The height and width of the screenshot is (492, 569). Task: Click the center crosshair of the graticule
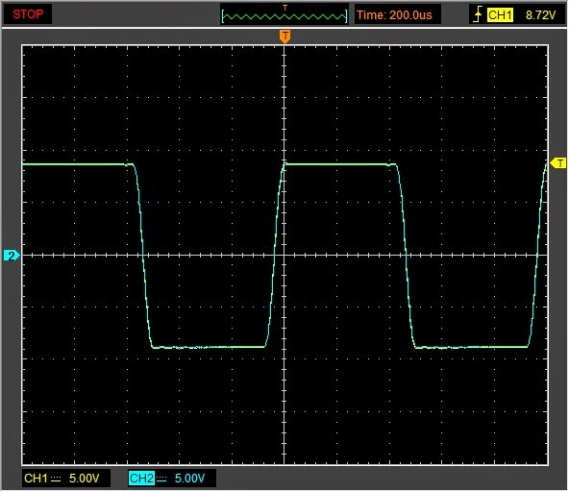point(284,256)
